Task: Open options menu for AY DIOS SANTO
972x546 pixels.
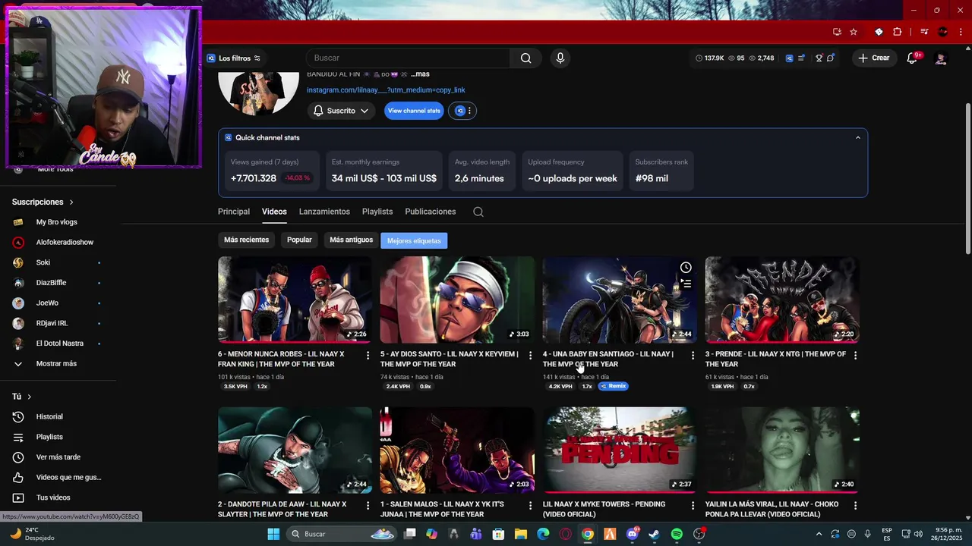Action: tap(531, 355)
